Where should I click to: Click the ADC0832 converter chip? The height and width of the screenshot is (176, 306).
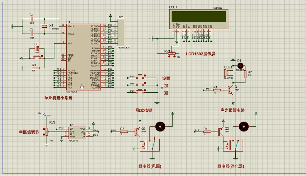tap(77, 133)
